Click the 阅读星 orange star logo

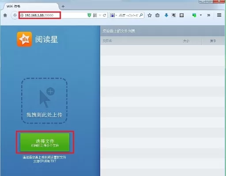(24, 39)
